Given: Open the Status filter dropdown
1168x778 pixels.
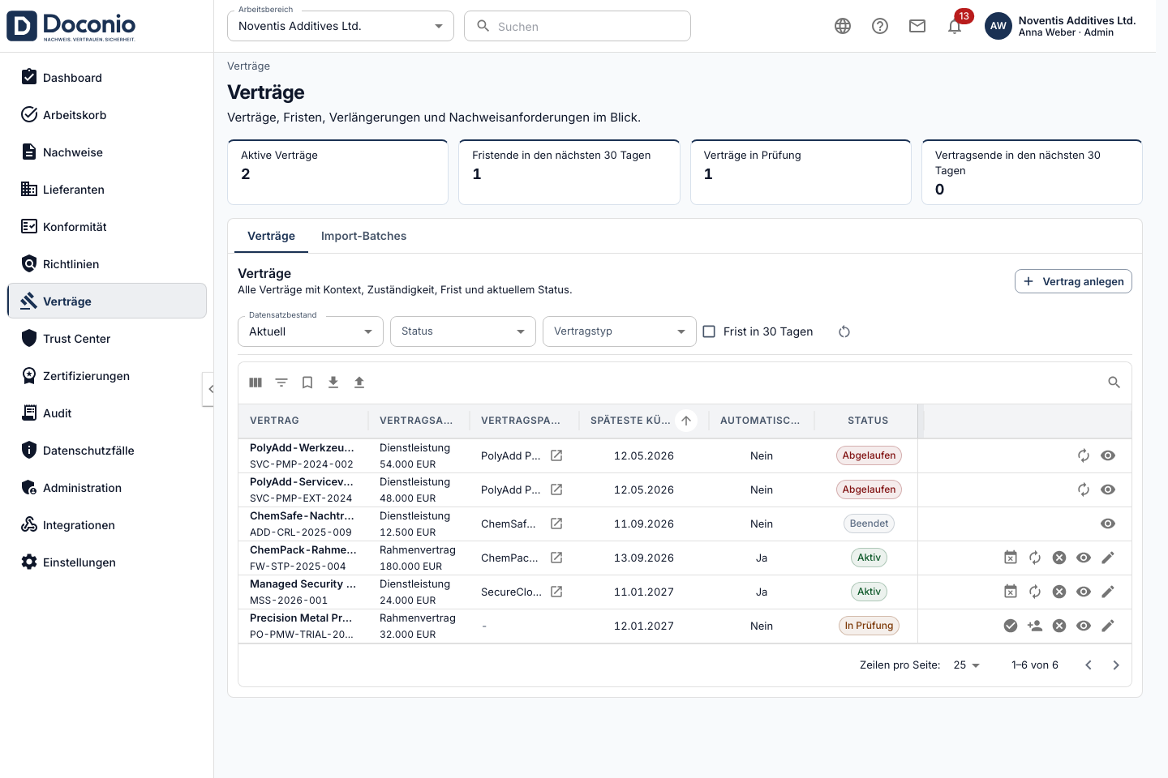Looking at the screenshot, I should coord(463,331).
